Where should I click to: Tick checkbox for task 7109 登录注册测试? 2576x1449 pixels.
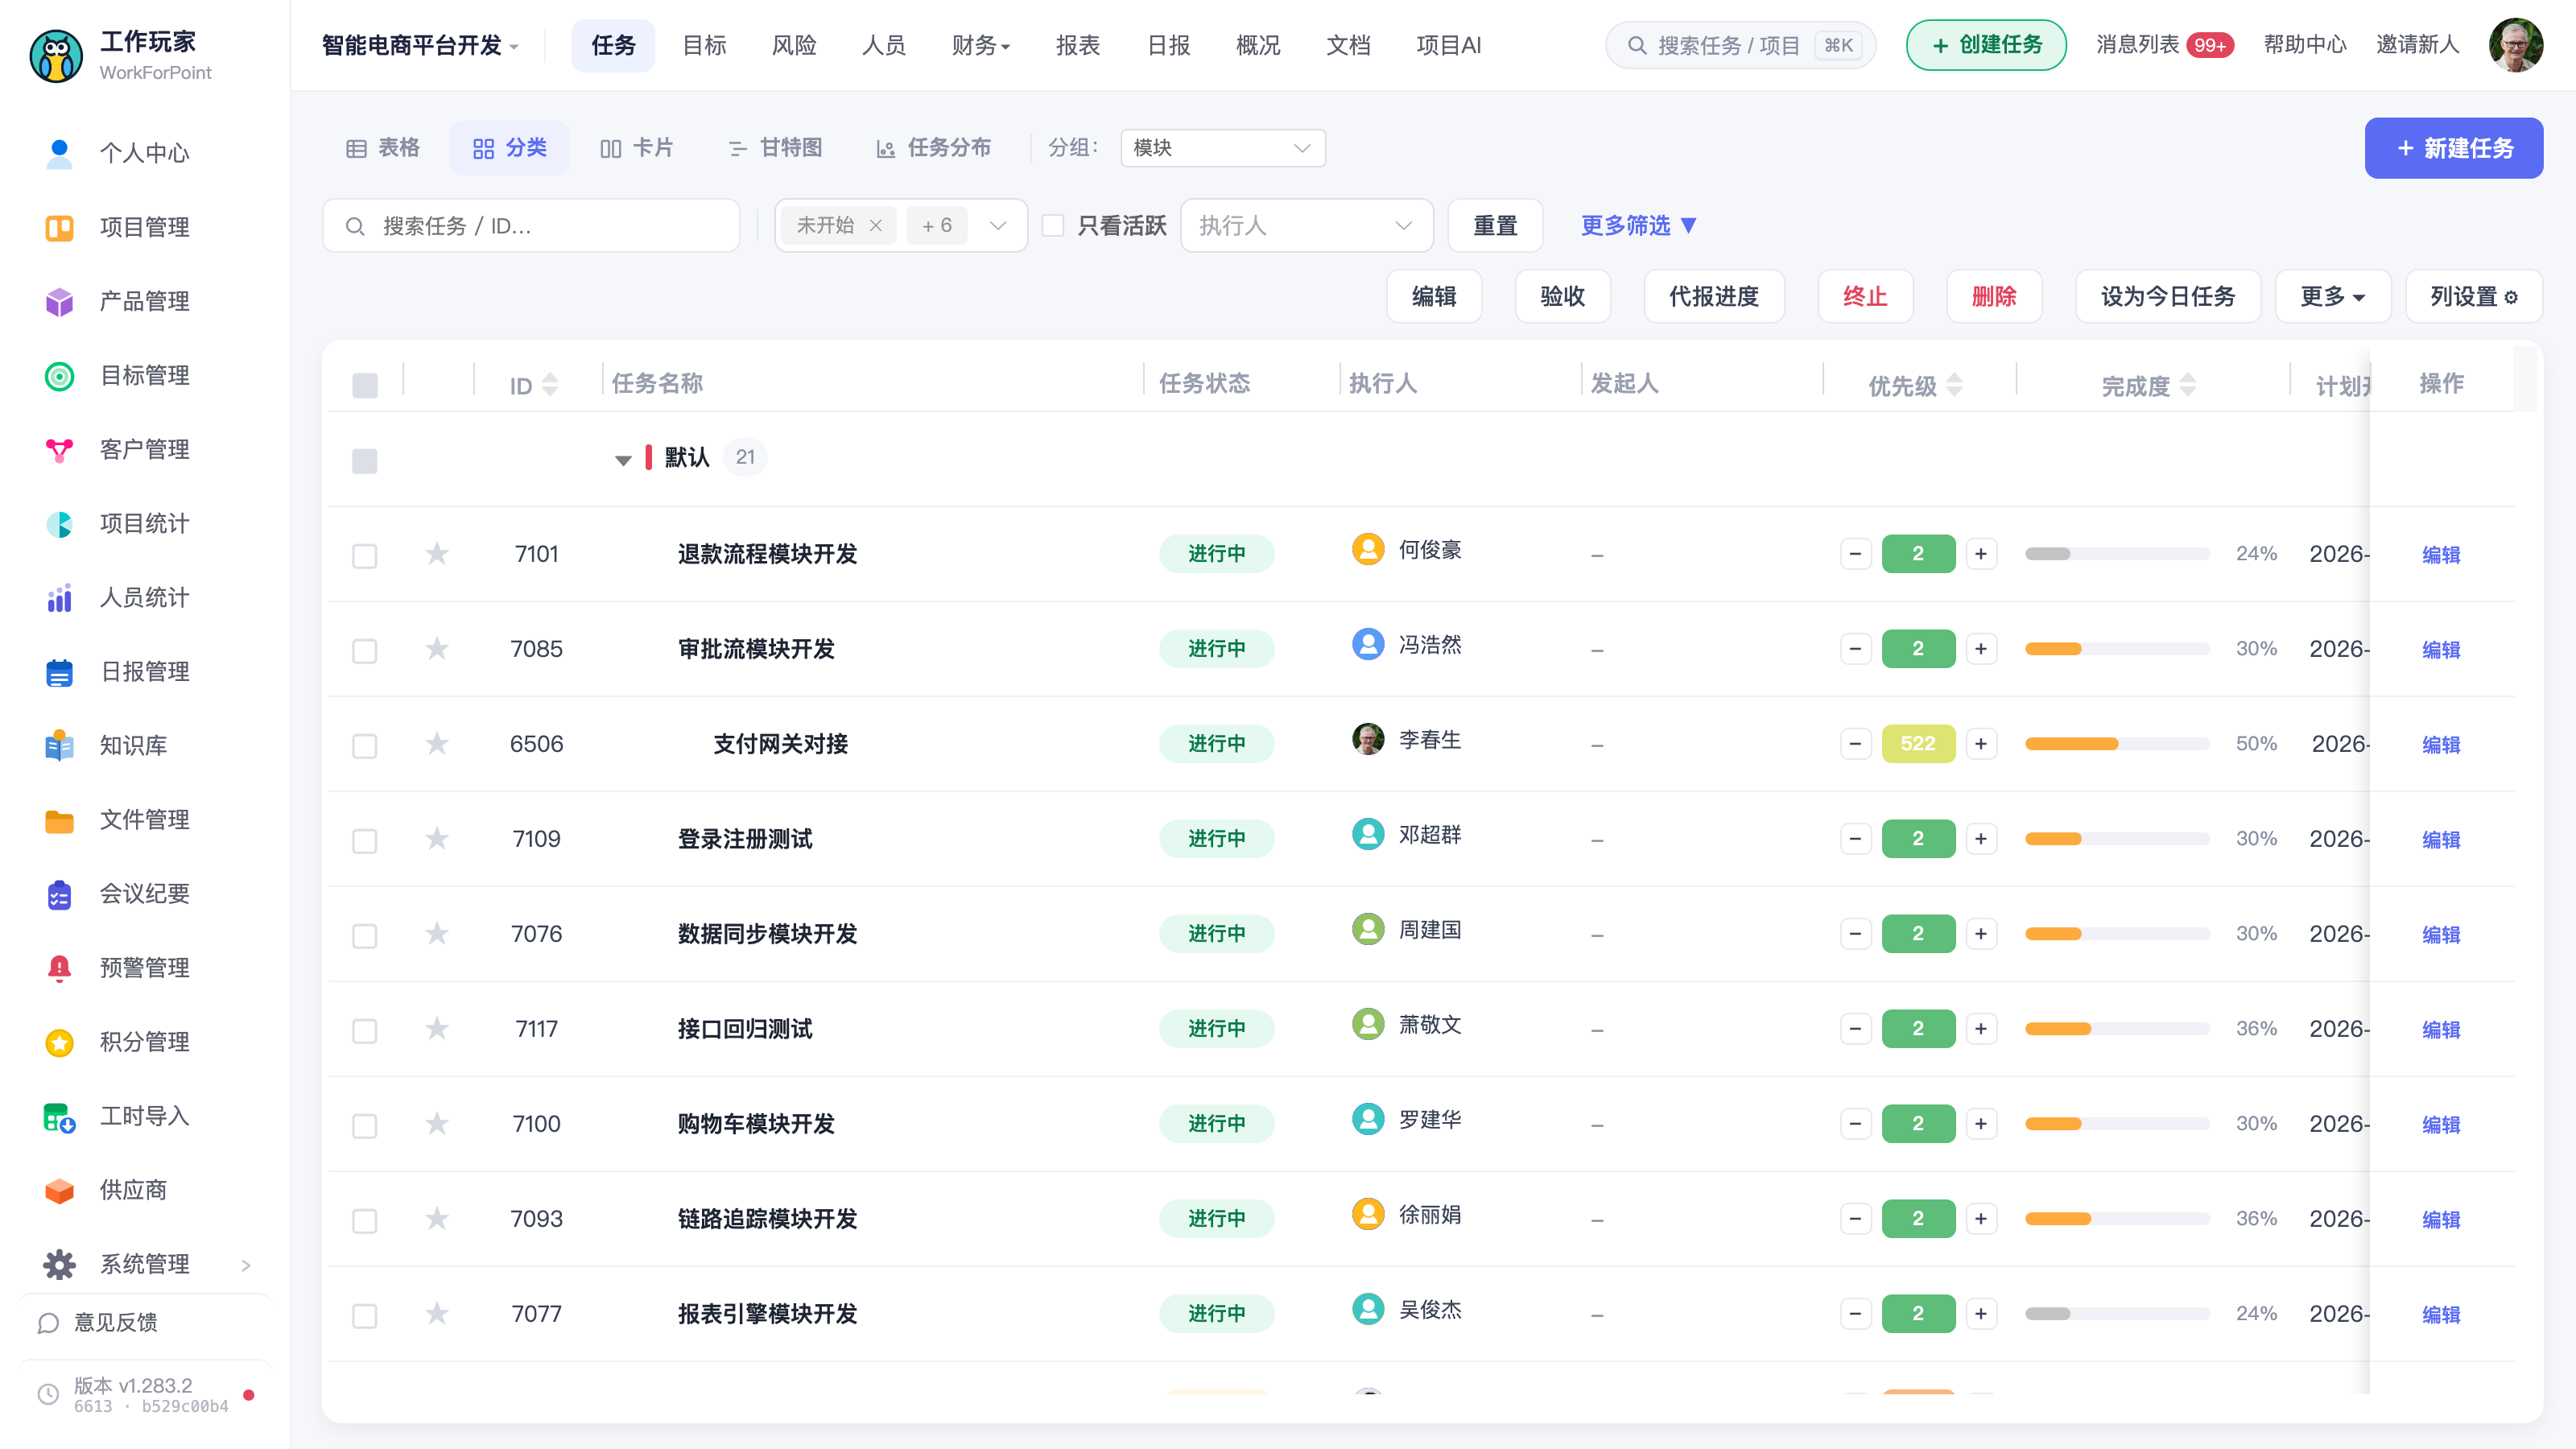pos(365,841)
